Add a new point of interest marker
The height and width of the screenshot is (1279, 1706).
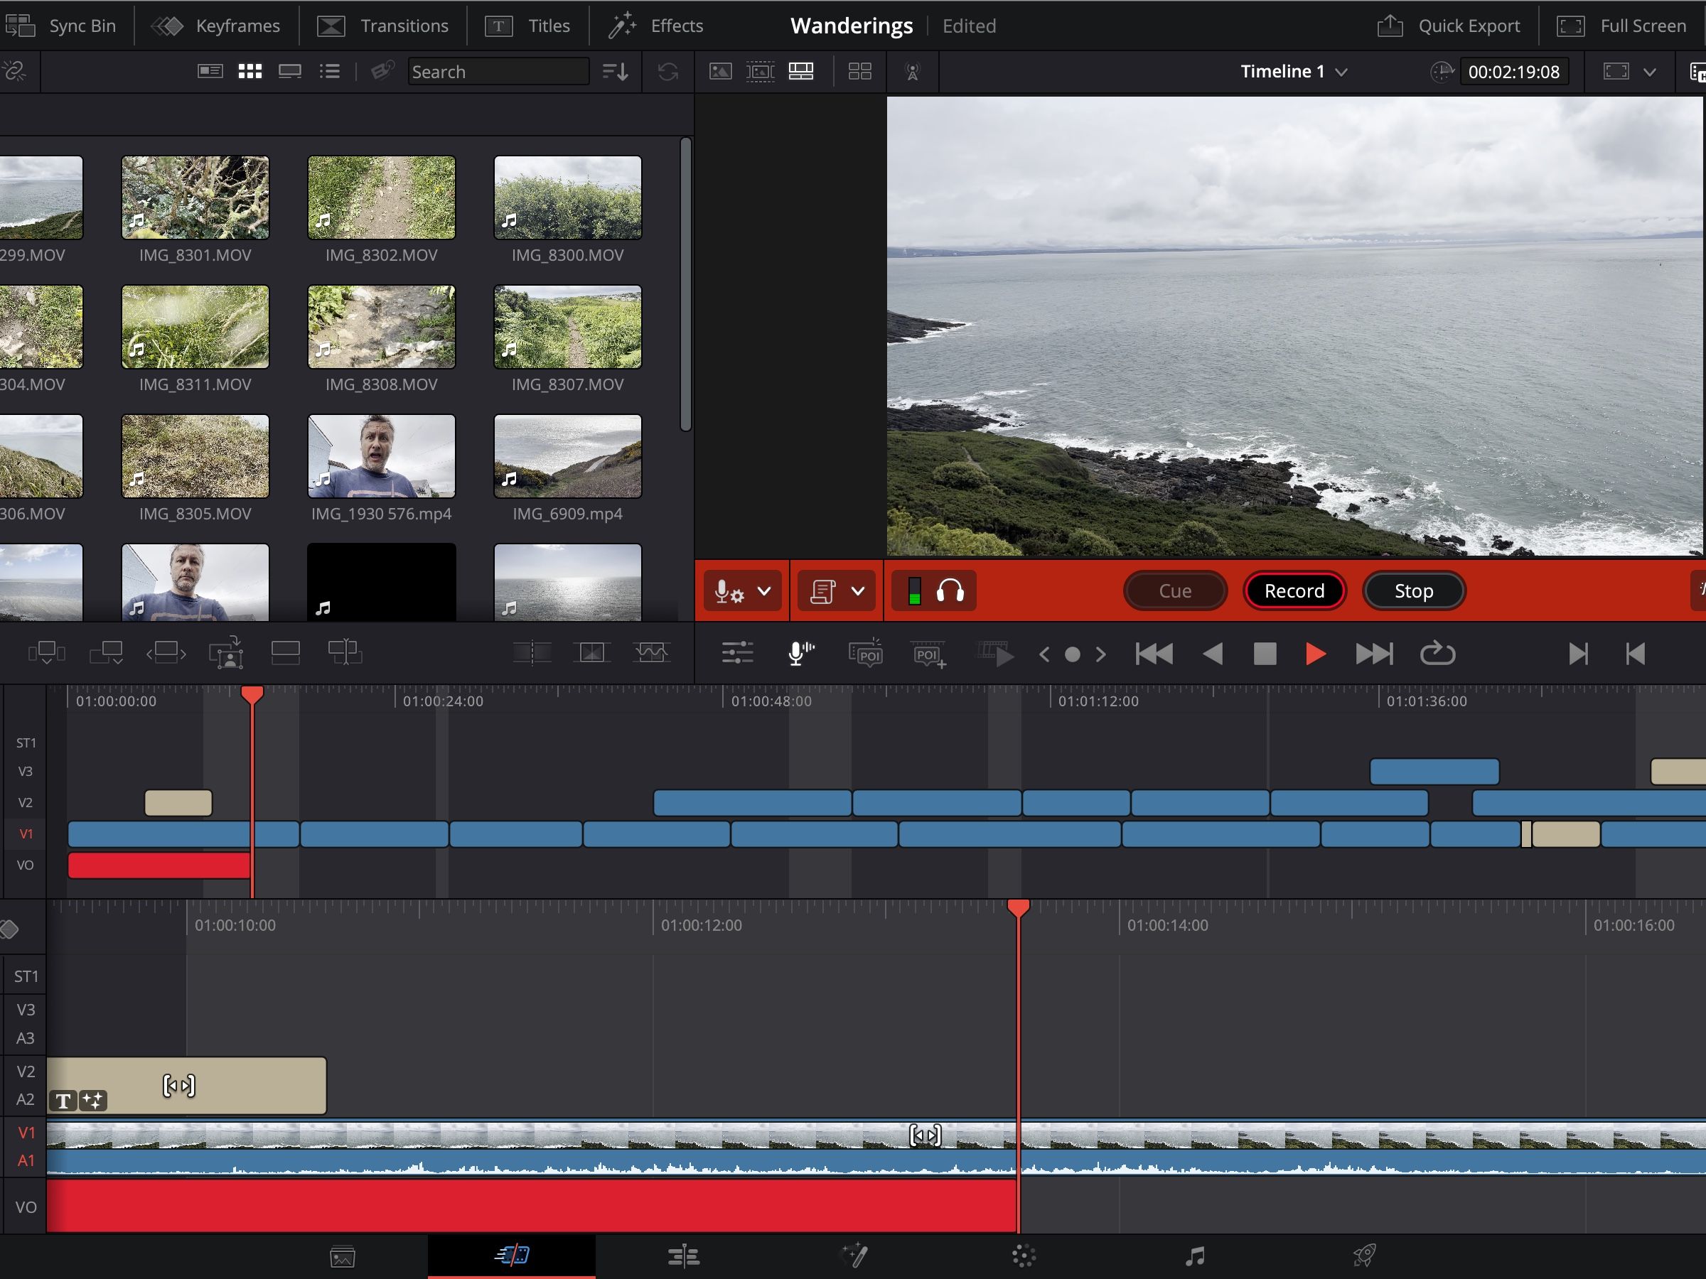click(x=929, y=653)
